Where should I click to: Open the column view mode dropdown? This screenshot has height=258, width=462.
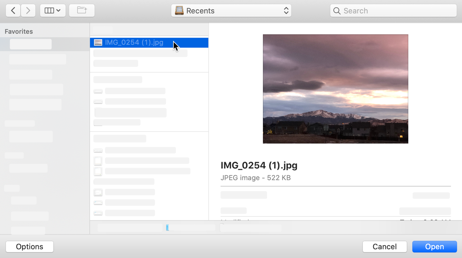pyautogui.click(x=53, y=11)
